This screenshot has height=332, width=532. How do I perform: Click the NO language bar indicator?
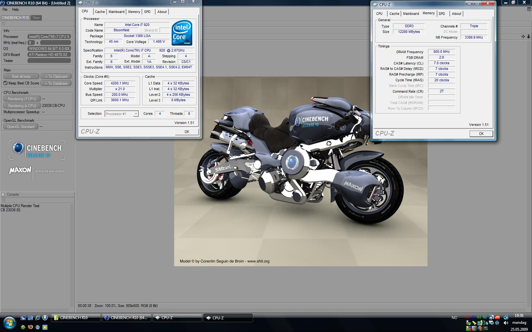tap(454, 318)
